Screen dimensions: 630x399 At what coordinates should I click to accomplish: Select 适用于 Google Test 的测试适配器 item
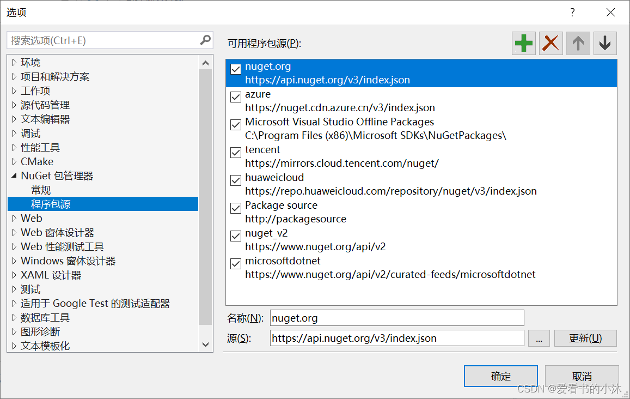coord(95,303)
